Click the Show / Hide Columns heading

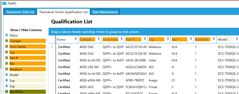[x=26, y=30]
